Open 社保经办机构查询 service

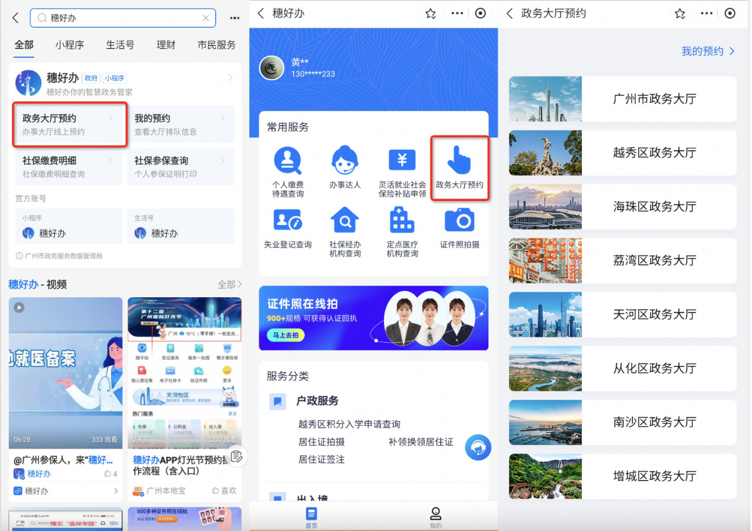(x=345, y=231)
